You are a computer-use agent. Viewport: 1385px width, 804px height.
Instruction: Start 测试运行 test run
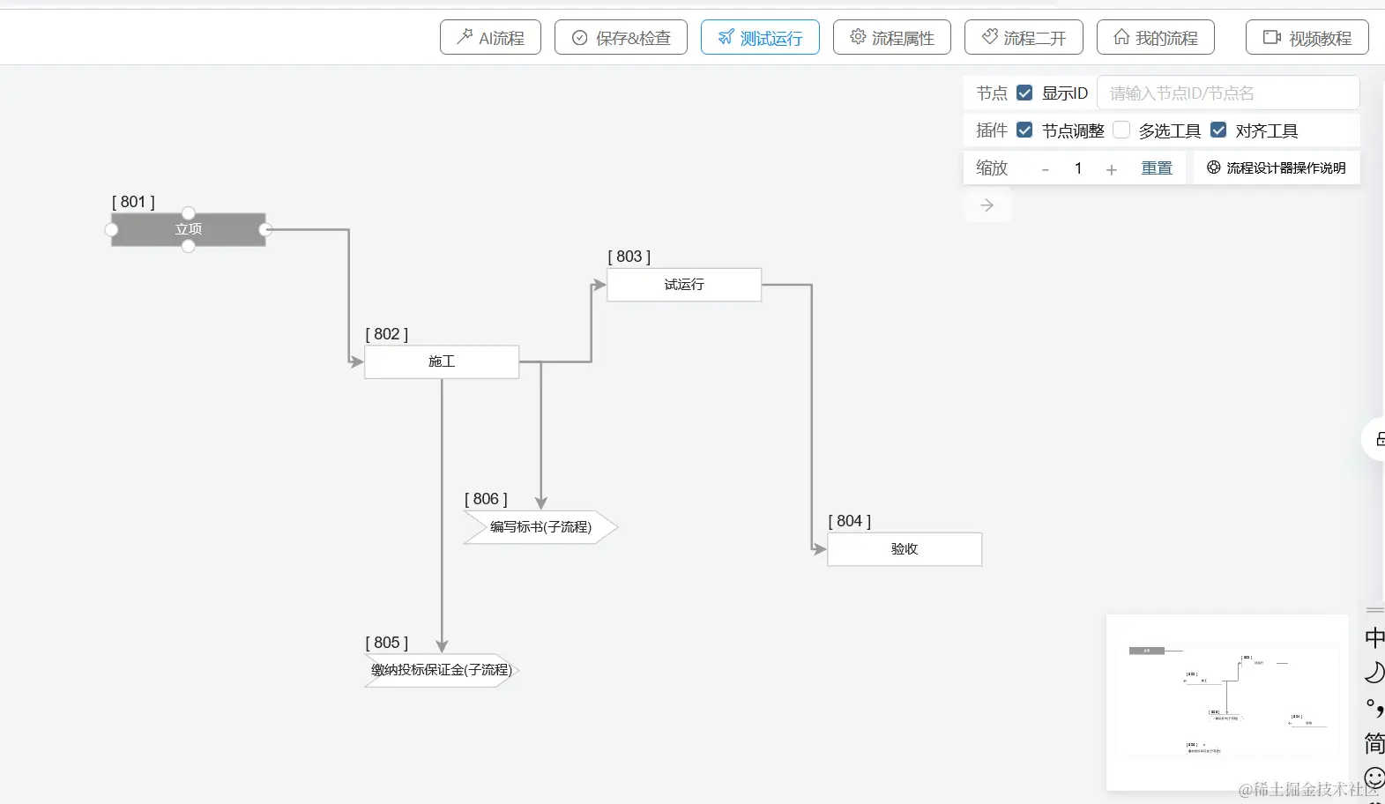coord(760,38)
